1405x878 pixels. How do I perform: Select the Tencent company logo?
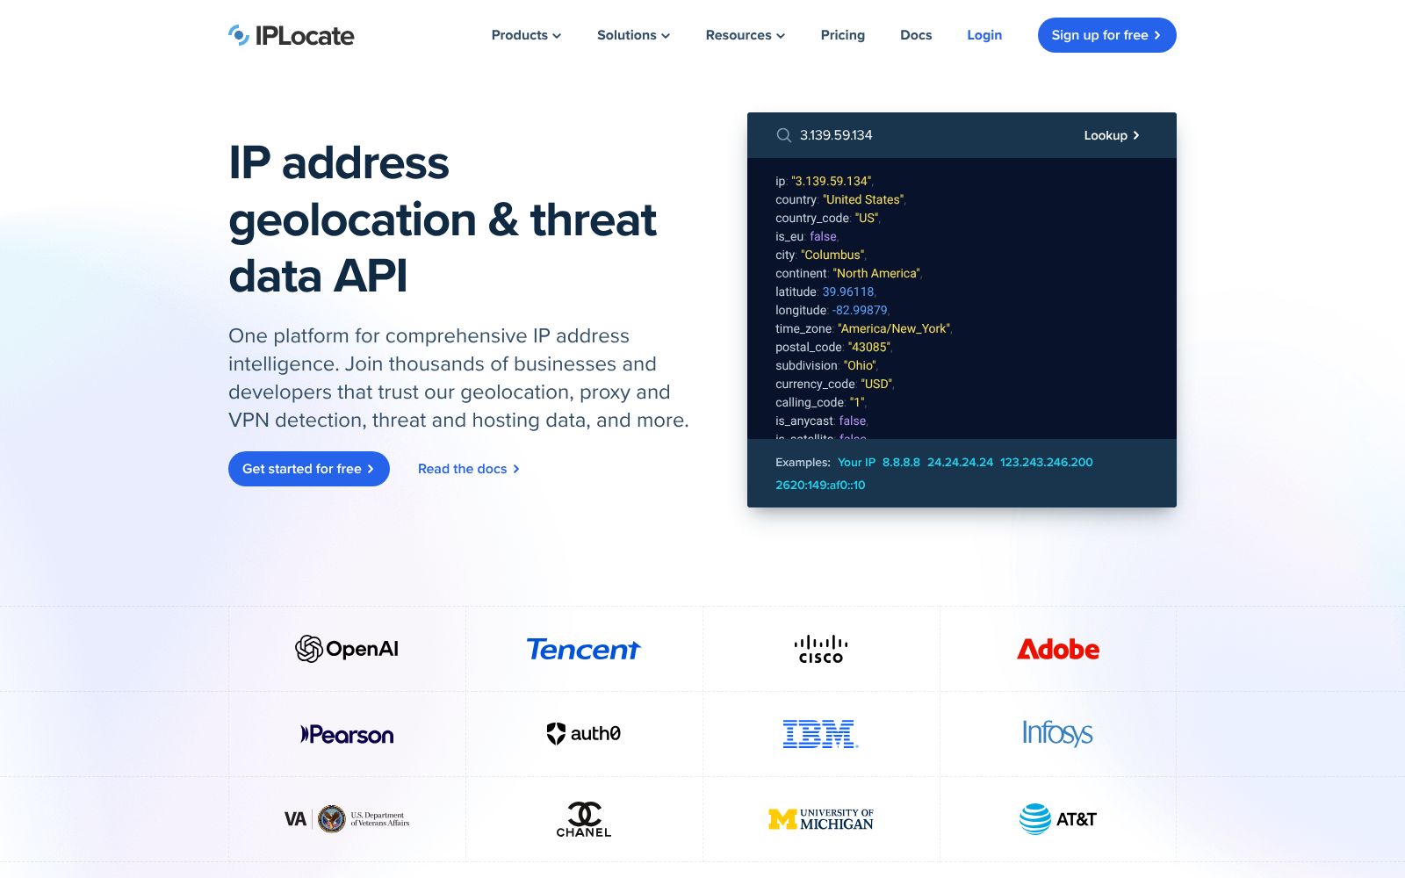585,649
